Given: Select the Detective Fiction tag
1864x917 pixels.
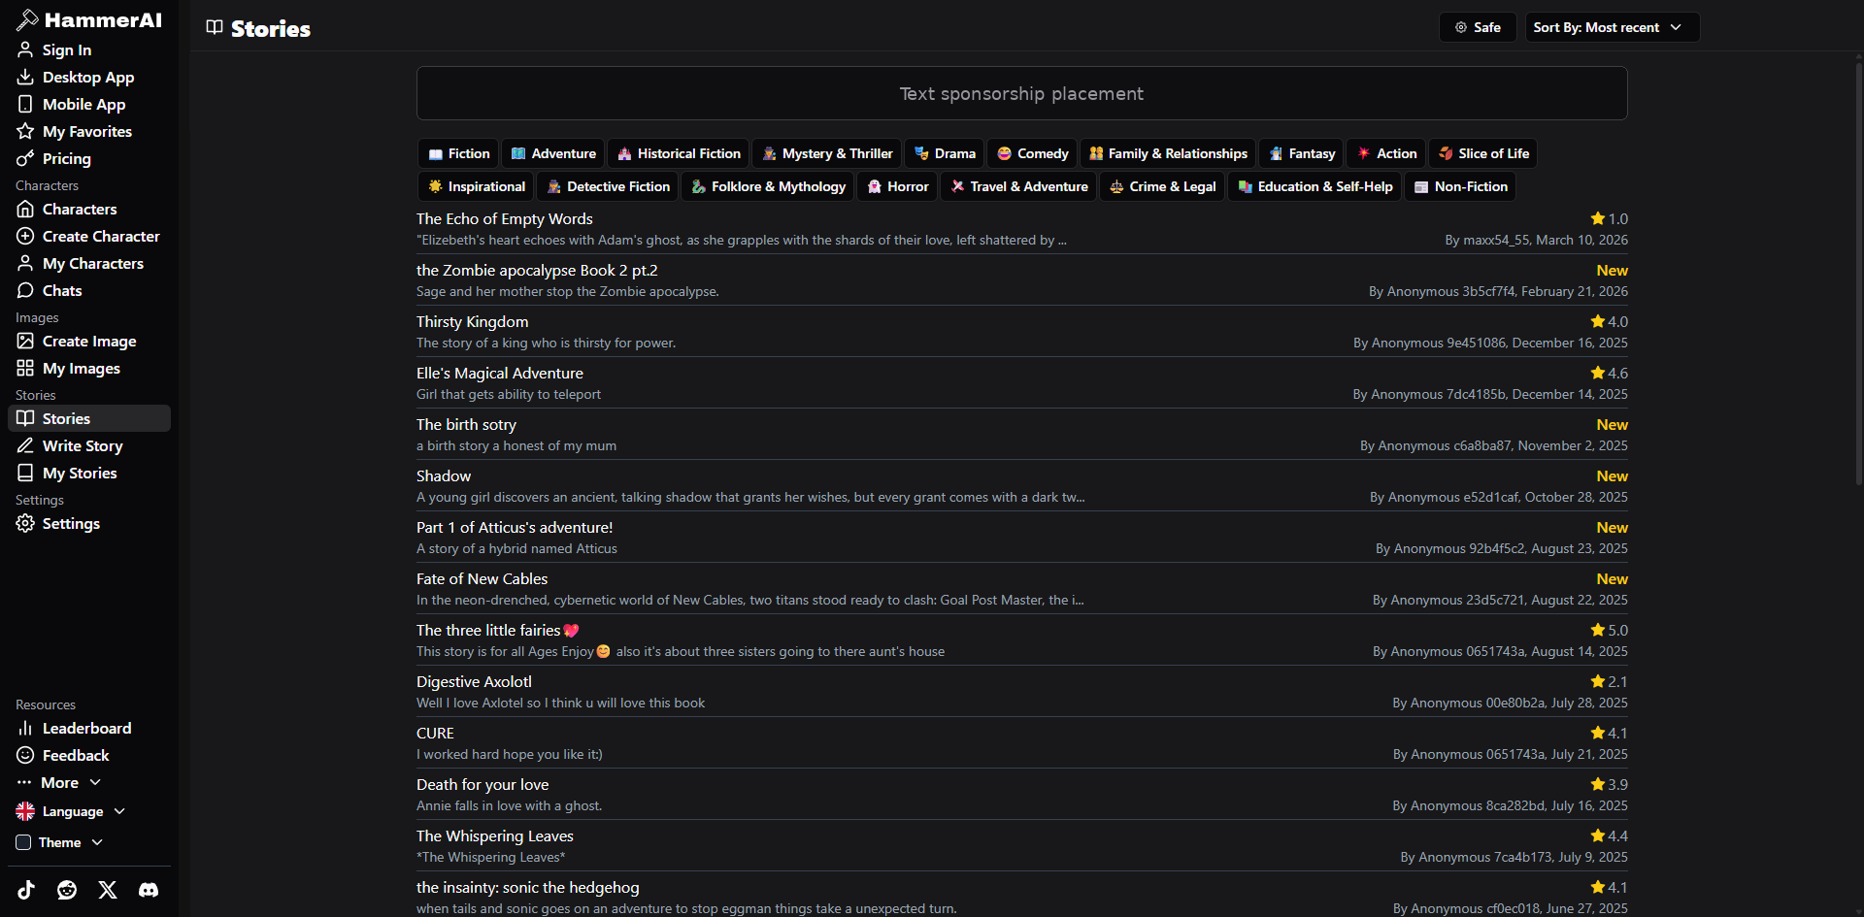Looking at the screenshot, I should pyautogui.click(x=608, y=186).
